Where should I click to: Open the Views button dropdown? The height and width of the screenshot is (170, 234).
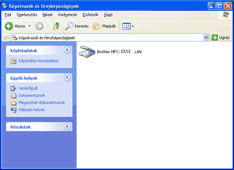click(x=132, y=26)
